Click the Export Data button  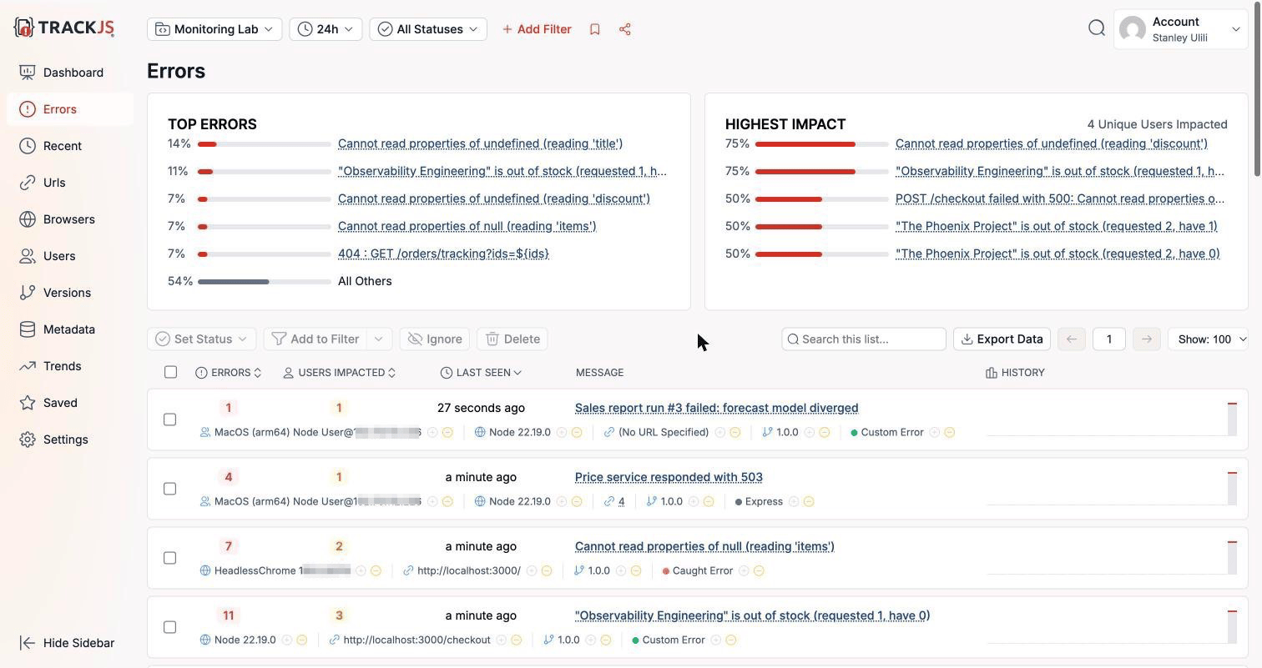point(1002,339)
